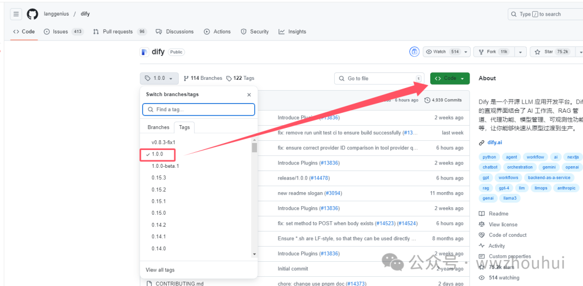Screen dimensions: 583x286
Task: Open the 4,939 Commits history
Action: pyautogui.click(x=443, y=100)
